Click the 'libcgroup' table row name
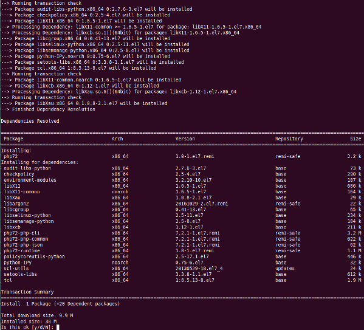 [16, 210]
